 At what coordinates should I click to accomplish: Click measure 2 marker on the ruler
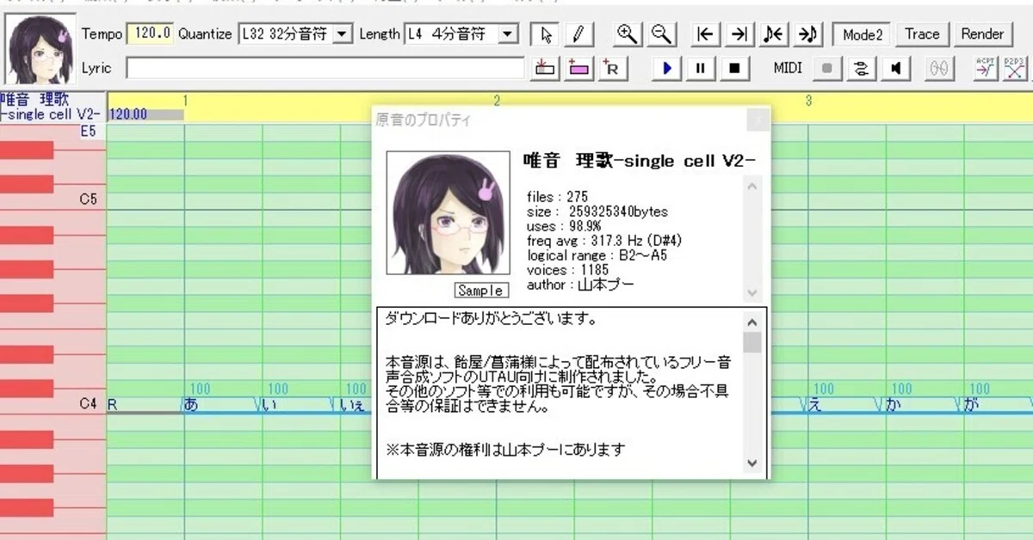497,101
